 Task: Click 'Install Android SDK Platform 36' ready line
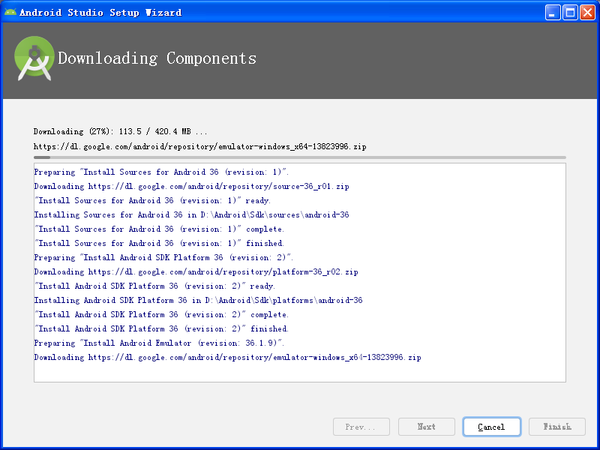[155, 286]
